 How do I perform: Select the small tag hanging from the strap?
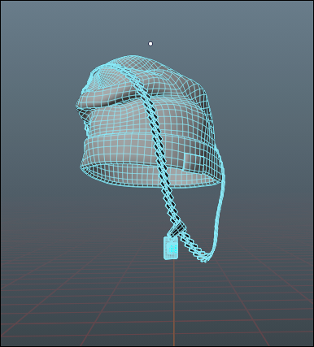[x=171, y=248]
